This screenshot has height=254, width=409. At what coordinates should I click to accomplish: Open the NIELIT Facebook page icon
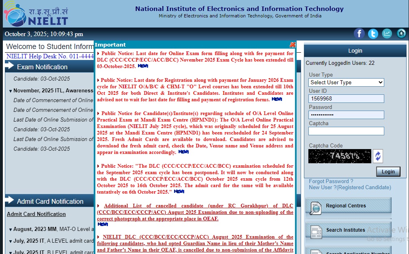(x=359, y=34)
